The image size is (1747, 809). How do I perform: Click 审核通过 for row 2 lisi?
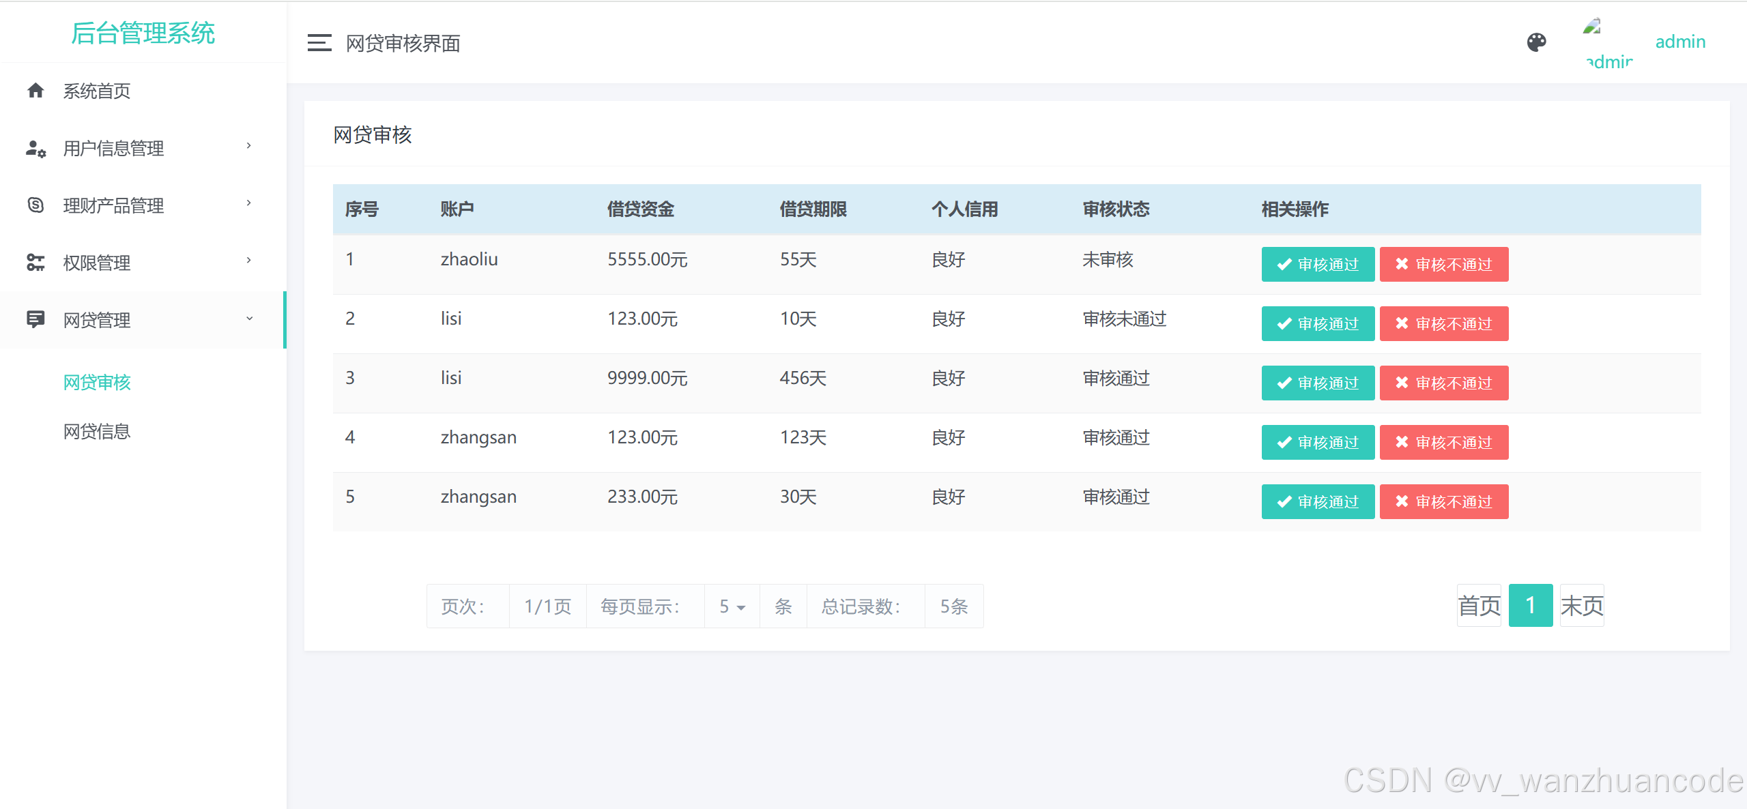[1318, 324]
